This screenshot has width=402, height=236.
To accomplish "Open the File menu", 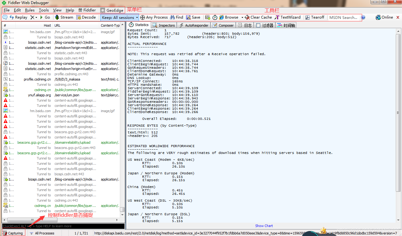I will pyautogui.click(x=6, y=10).
